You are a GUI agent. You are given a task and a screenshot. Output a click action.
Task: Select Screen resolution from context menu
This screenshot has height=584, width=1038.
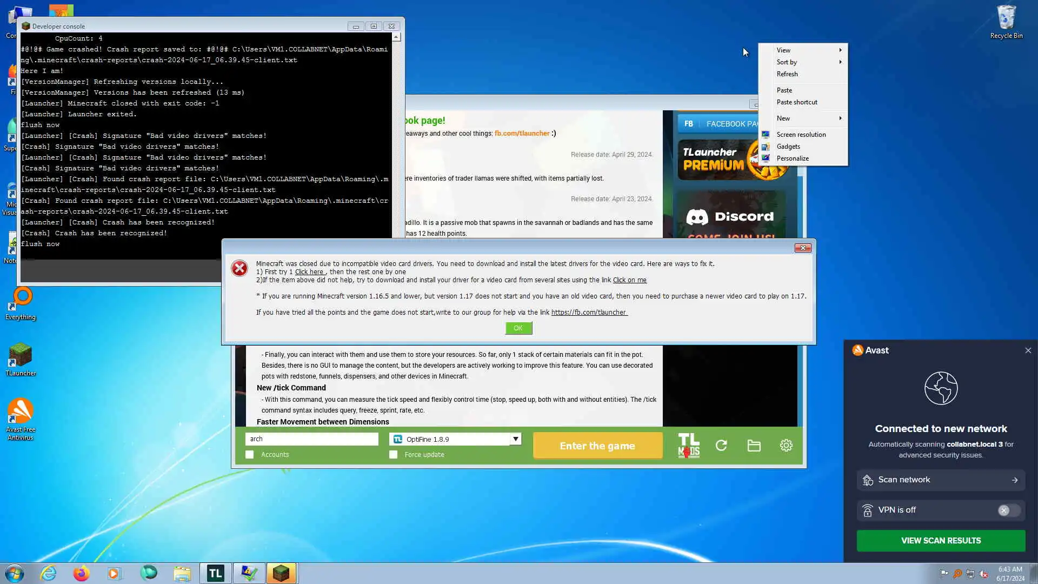tap(801, 135)
